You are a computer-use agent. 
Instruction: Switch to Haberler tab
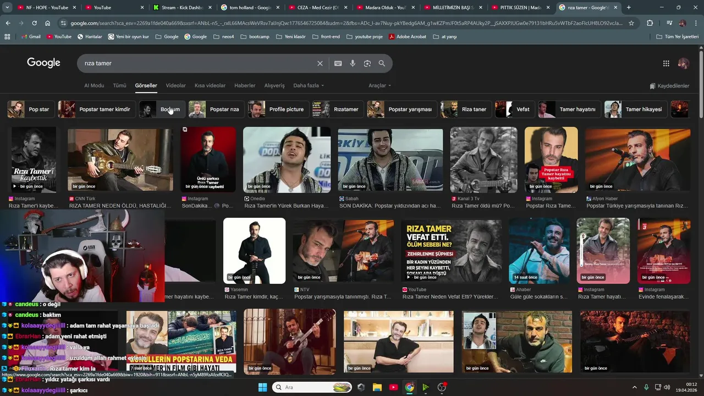point(245,86)
